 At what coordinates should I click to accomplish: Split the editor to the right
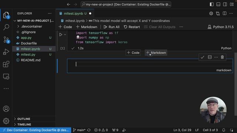coord(225,13)
